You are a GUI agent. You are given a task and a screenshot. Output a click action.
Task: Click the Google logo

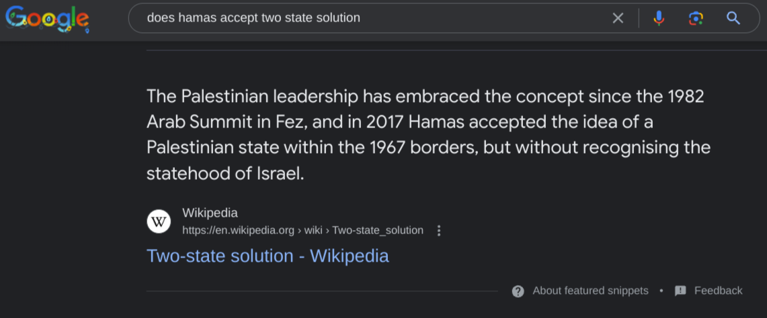tap(47, 19)
